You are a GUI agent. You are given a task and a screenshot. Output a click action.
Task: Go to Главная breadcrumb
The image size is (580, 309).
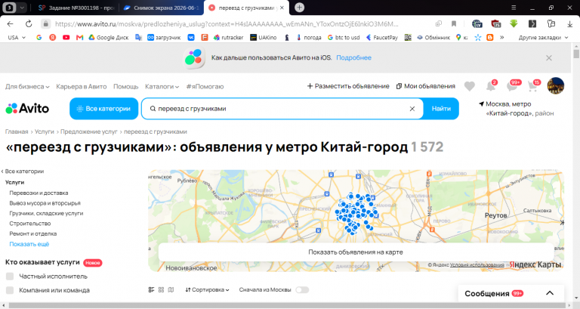(x=17, y=131)
